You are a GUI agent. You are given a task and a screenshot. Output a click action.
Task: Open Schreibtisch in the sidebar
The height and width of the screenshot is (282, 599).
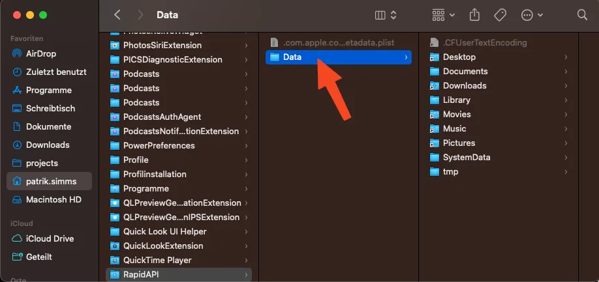coord(50,109)
